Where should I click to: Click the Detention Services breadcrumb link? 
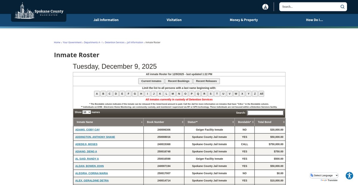115,42
